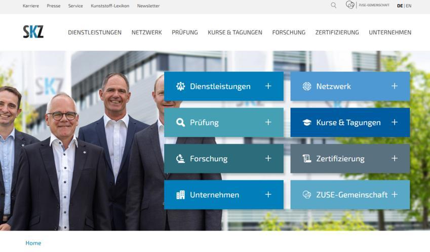This screenshot has width=430, height=252.
Task: Open the Kunststoff-Lexikon link
Action: coord(110,6)
